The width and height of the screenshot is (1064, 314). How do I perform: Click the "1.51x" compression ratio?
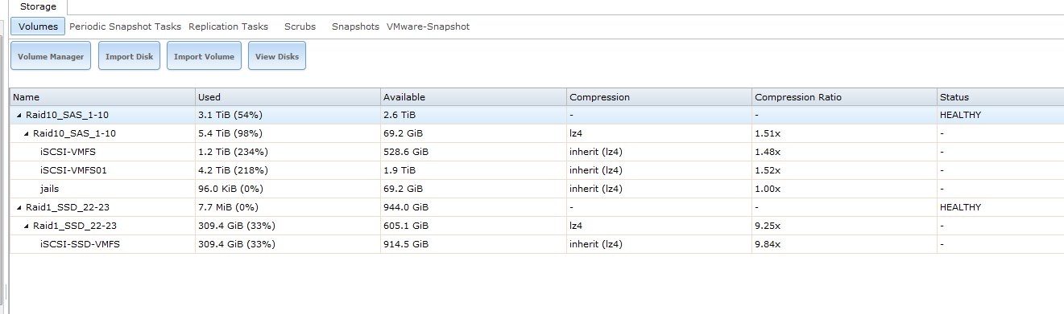click(x=767, y=134)
